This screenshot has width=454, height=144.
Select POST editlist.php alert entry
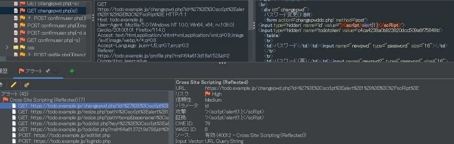(x=64, y=135)
